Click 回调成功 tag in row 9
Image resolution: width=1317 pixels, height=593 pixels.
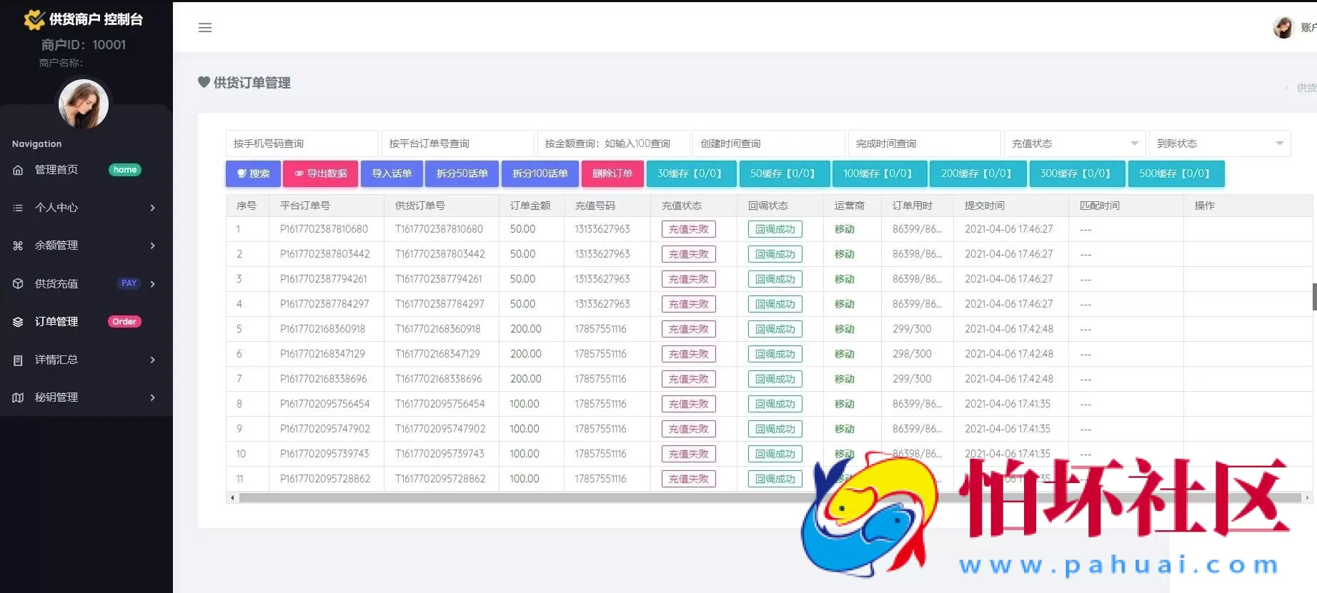click(775, 429)
